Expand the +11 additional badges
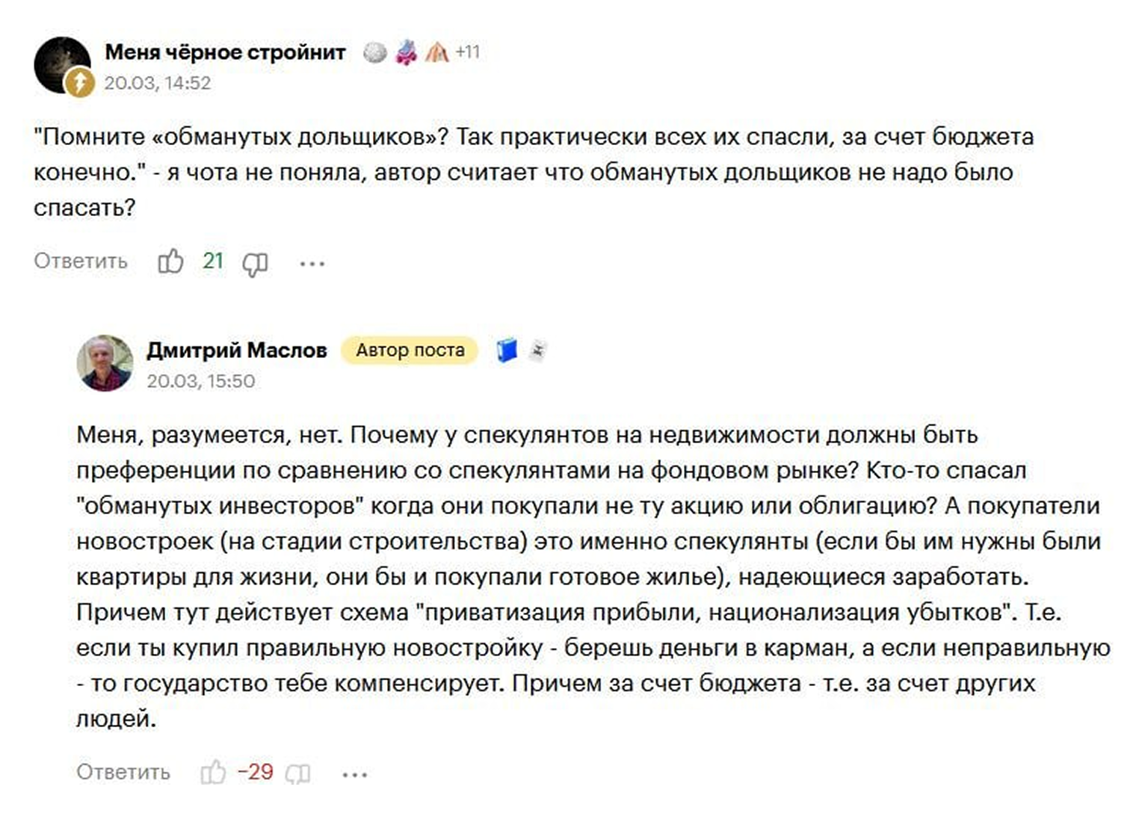The height and width of the screenshot is (828, 1136). [467, 52]
